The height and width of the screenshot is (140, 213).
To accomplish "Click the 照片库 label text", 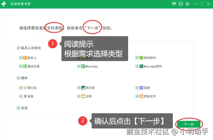I will pos(90,88).
